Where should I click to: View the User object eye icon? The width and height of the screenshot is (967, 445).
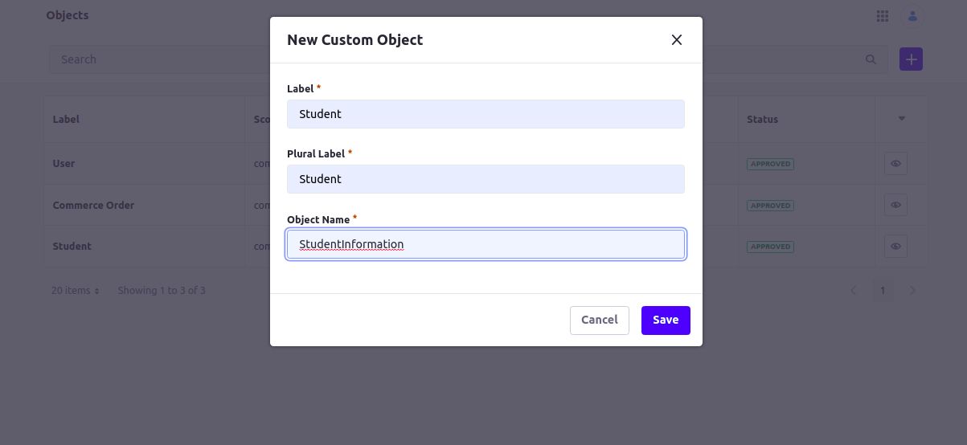[x=895, y=164]
